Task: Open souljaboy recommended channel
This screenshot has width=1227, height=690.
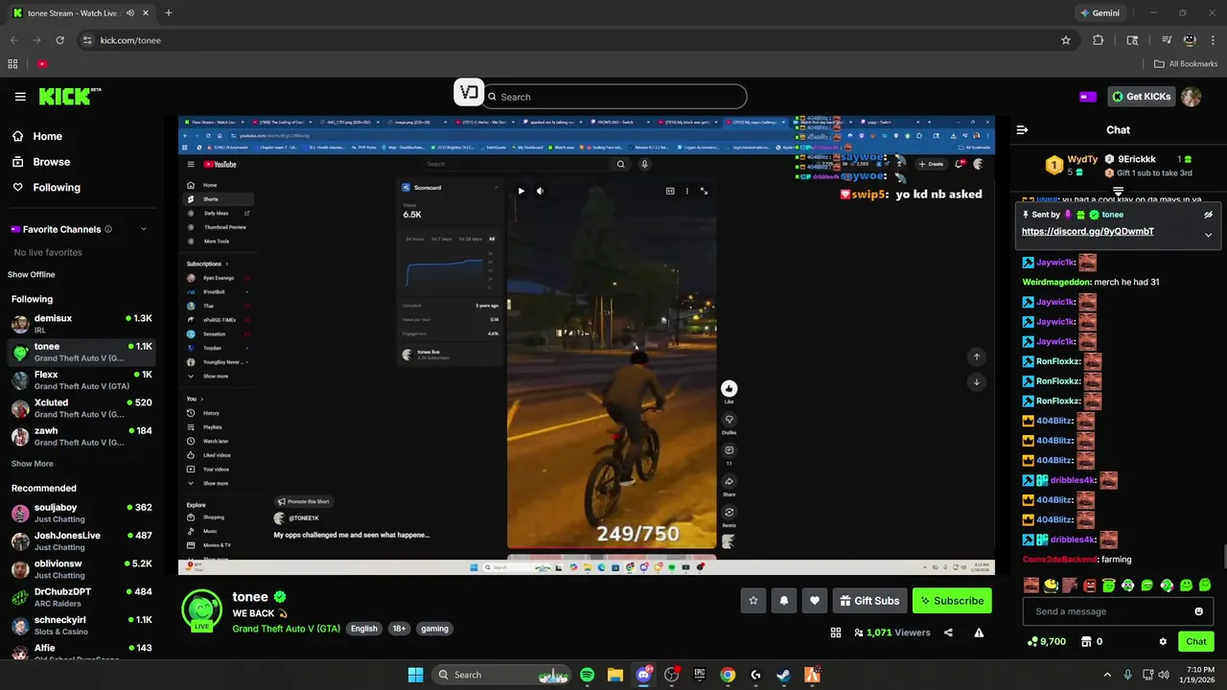Action: tap(81, 513)
